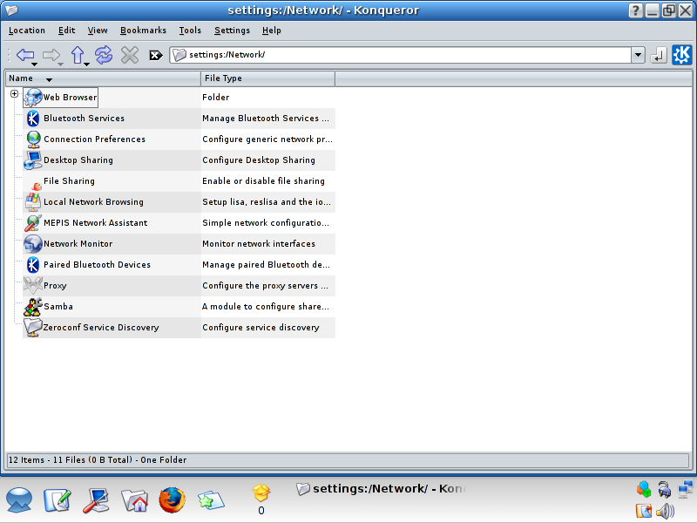Image resolution: width=697 pixels, height=523 pixels.
Task: Clear the location bar with the black X icon
Action: tap(156, 55)
